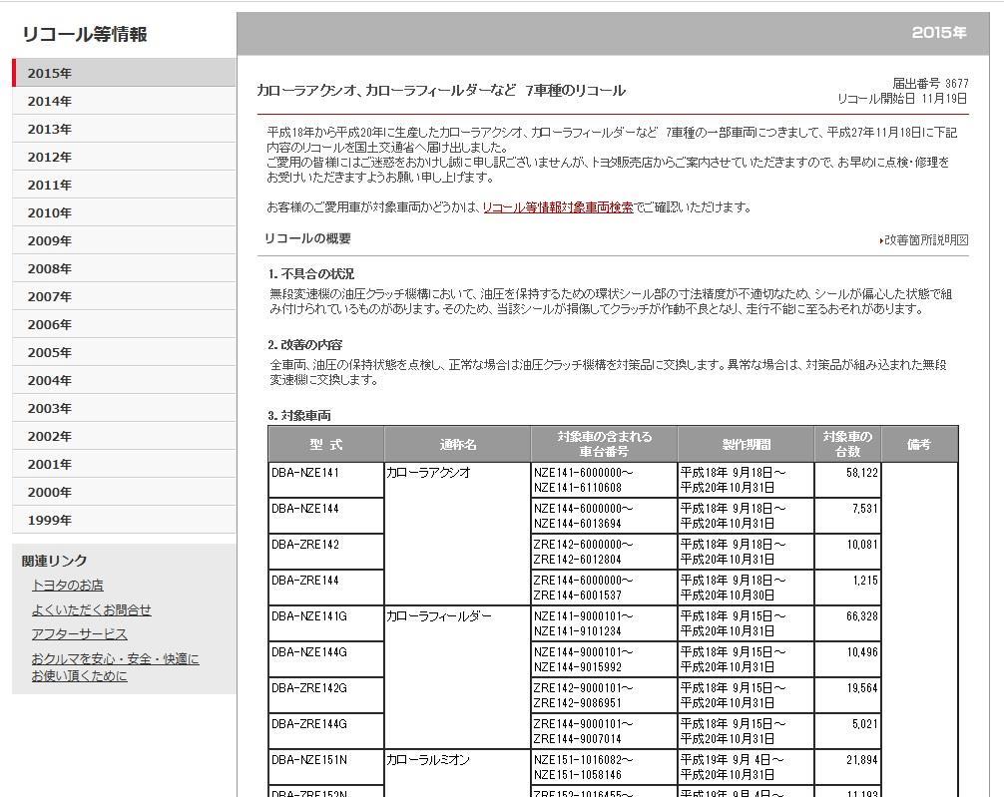Viewport: 1004px width, 797px height.
Task: Click the 58,122 vehicle count cell
Action: (847, 480)
